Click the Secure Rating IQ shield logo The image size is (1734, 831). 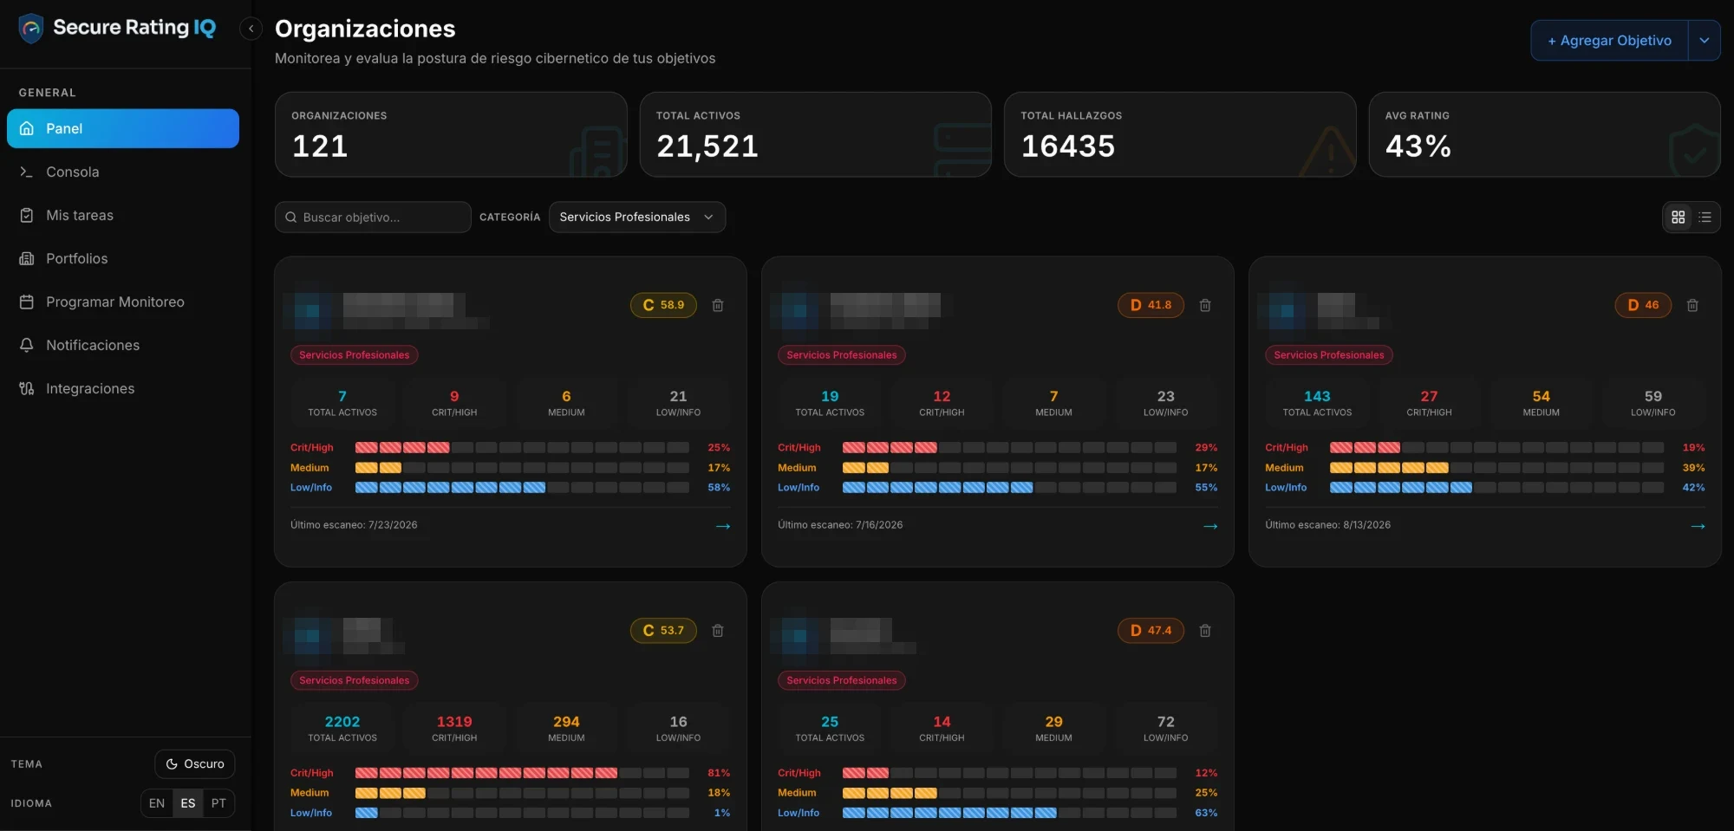[x=31, y=28]
